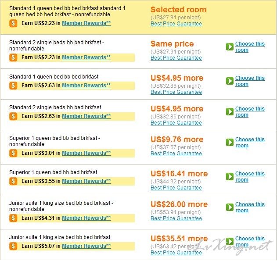Choose the US$26.00 more Junior suite room

coord(250,207)
